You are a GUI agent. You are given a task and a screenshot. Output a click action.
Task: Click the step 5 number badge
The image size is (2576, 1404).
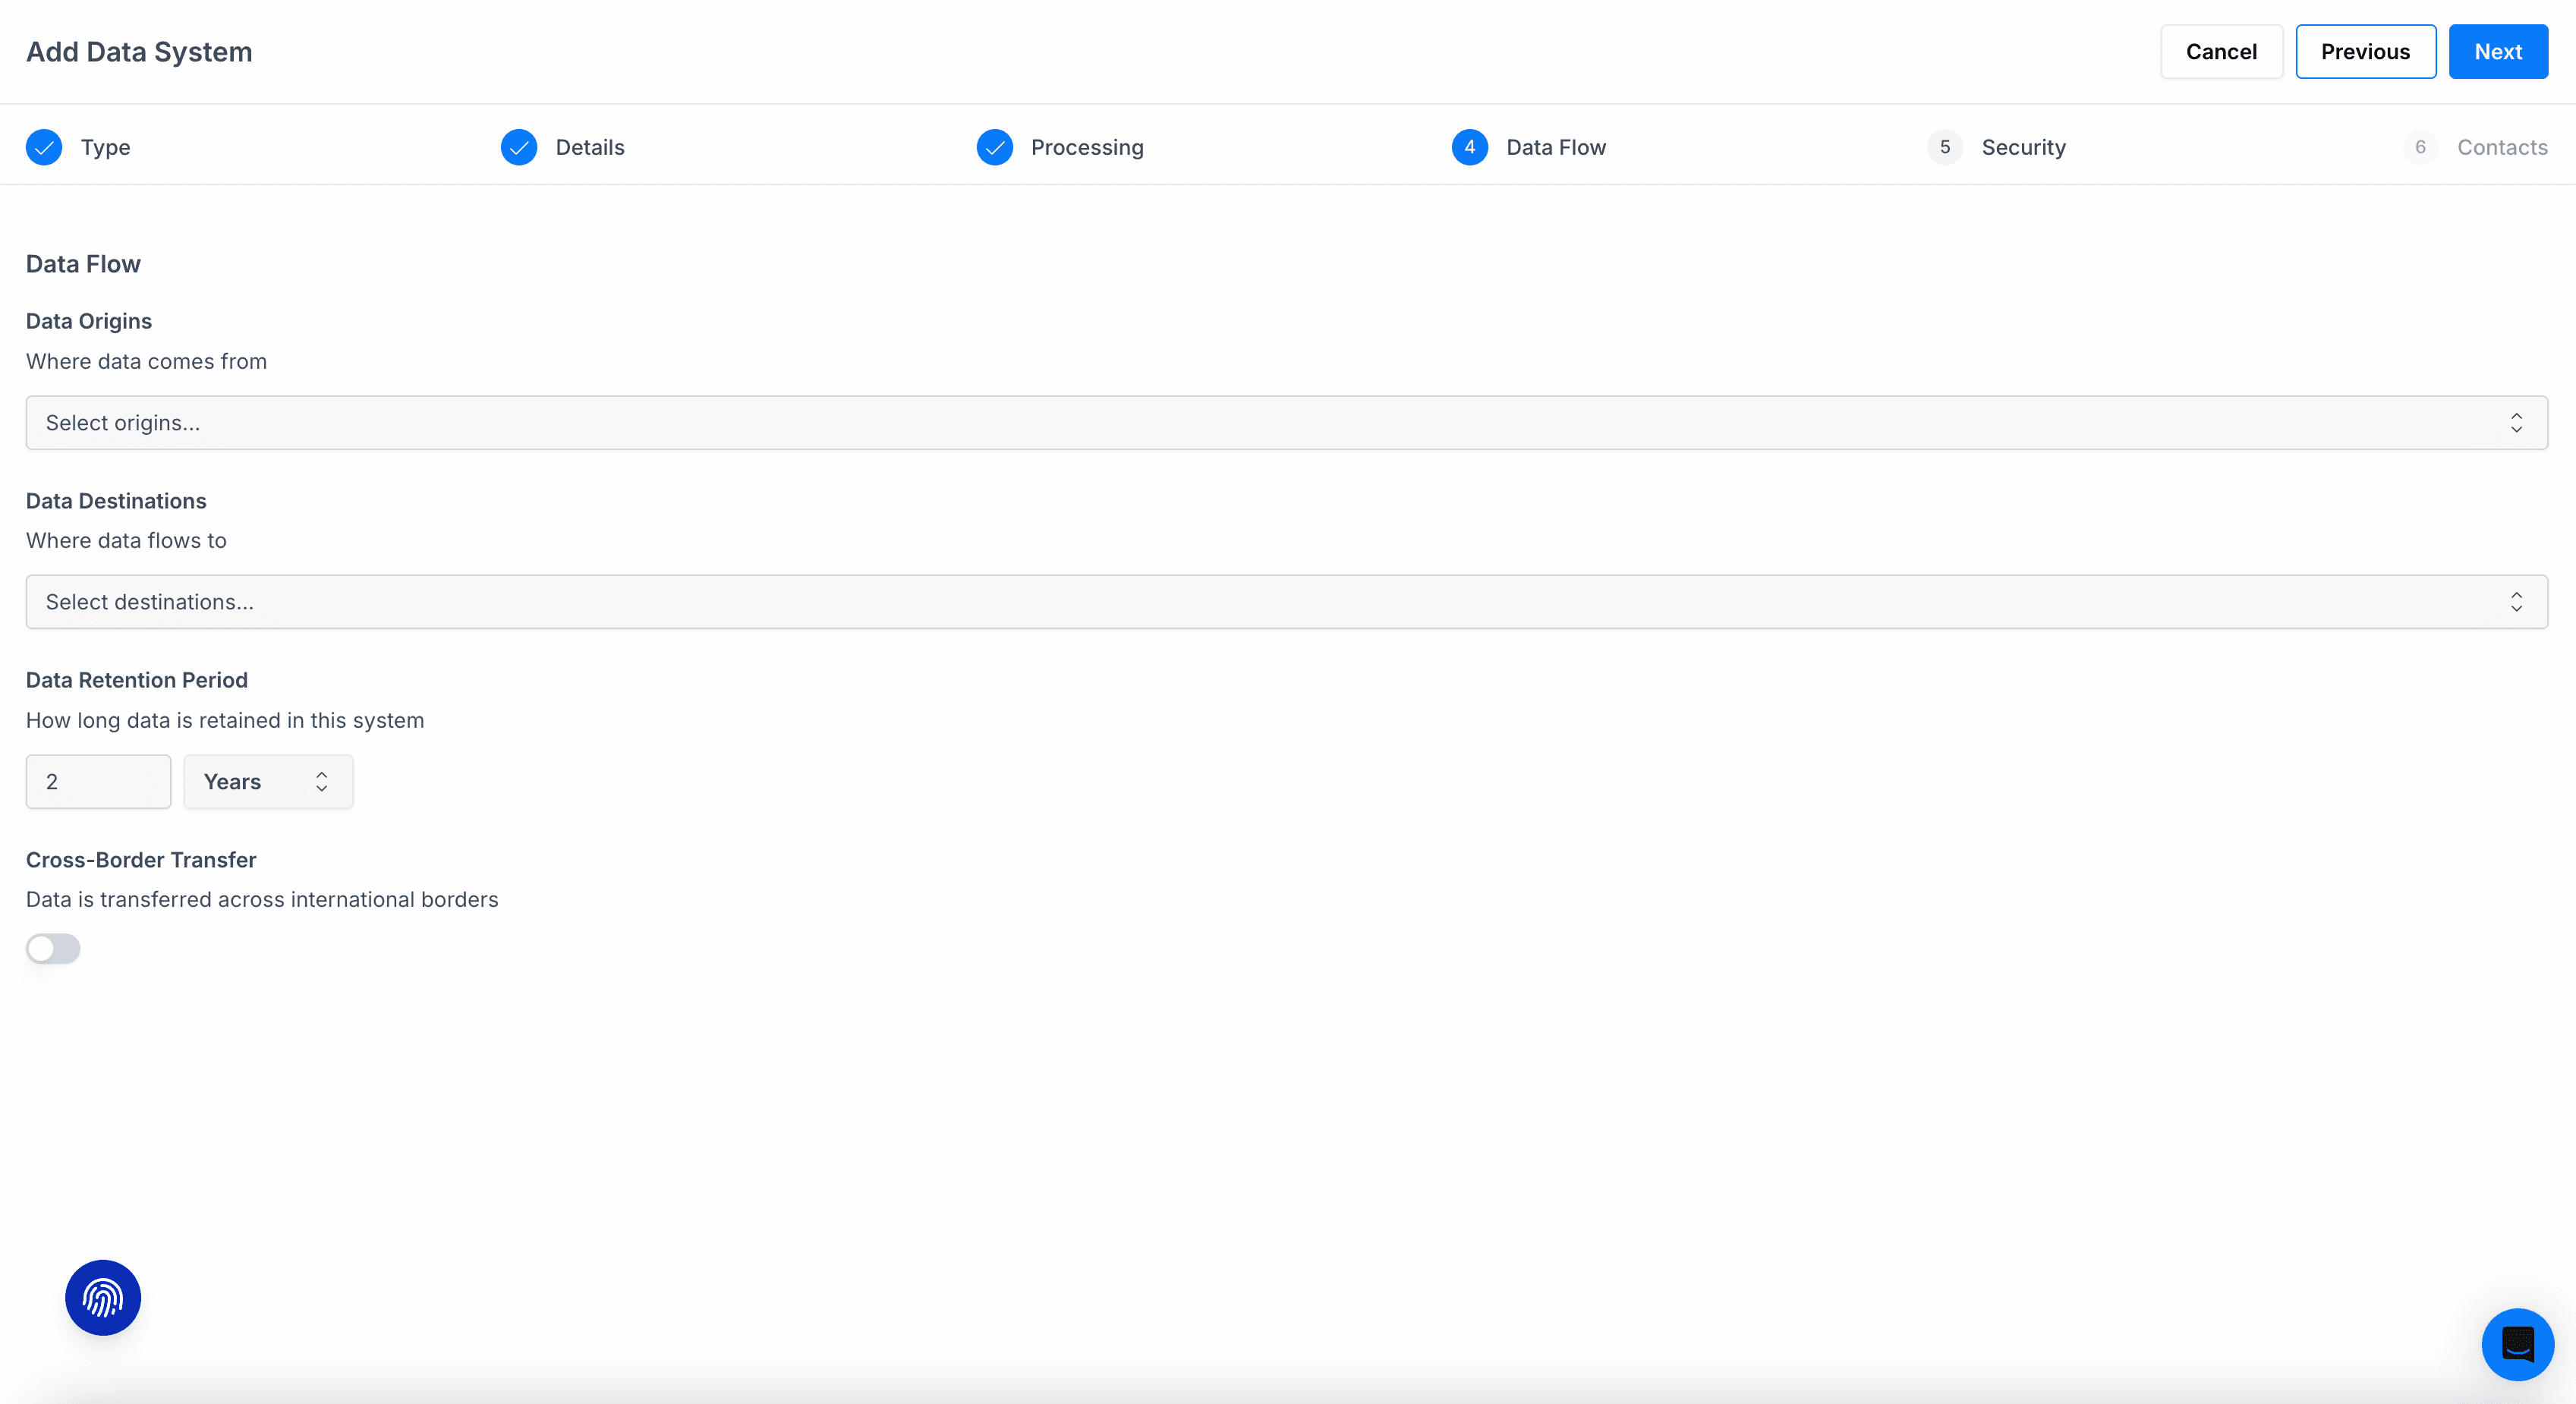[x=1944, y=147]
